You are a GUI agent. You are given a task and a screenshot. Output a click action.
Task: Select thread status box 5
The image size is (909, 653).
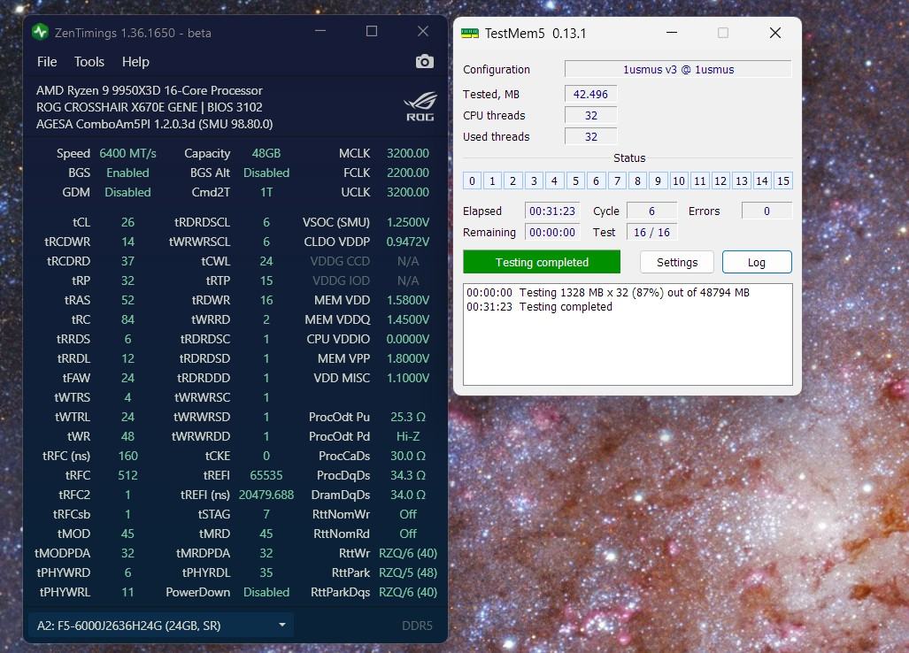pos(575,181)
